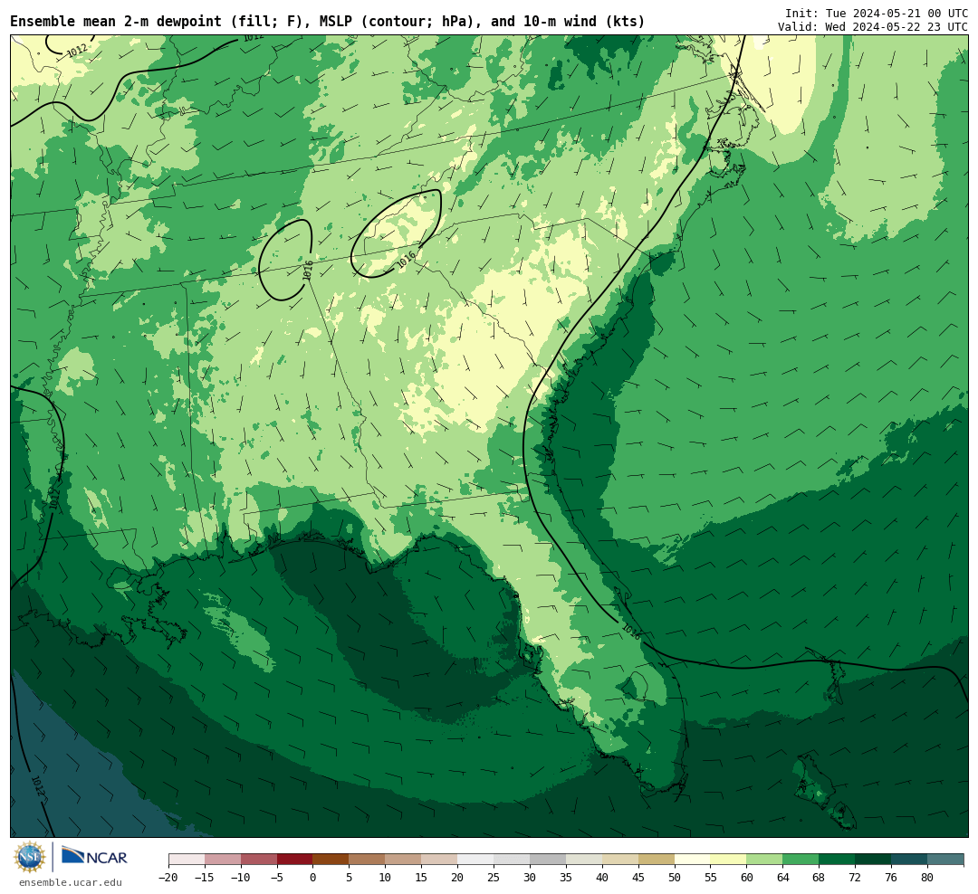Click the 72 tick label on colorbar
Screen dimensions: 978x894
click(x=856, y=878)
